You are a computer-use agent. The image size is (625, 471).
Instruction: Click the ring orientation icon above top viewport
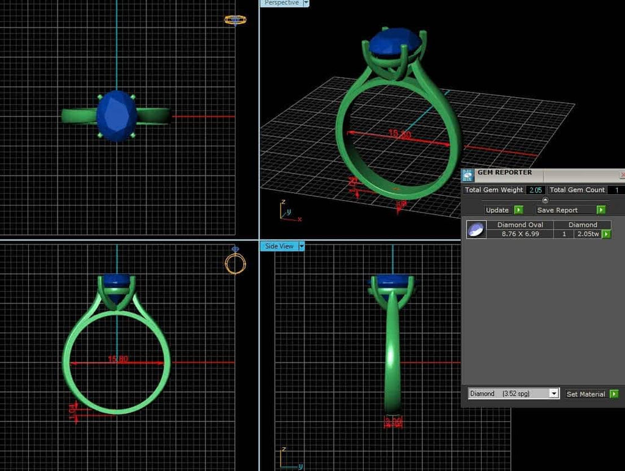[x=237, y=19]
